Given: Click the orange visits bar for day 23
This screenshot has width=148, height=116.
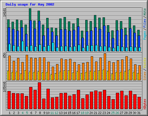Looking at the screenshot, I should point(105,67).
